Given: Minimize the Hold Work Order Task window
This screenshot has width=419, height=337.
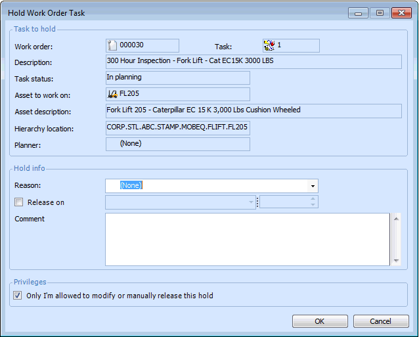Looking at the screenshot, I should coord(358,13).
